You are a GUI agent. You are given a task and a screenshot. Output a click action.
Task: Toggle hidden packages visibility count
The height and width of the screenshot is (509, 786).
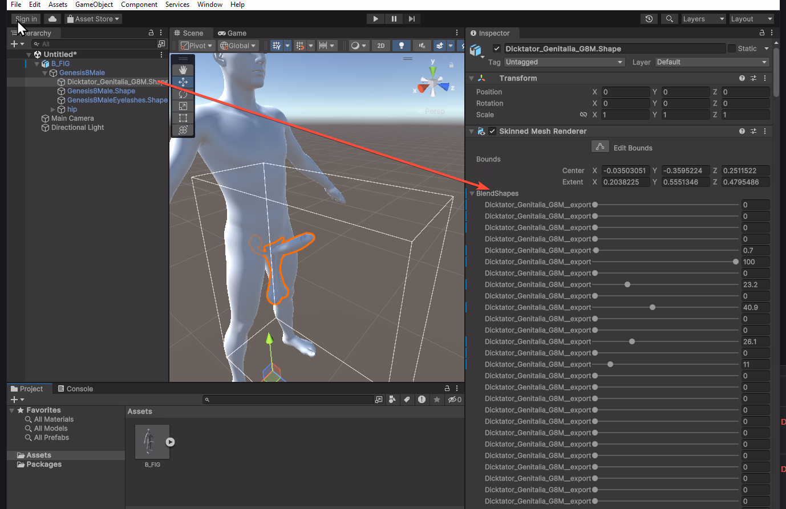[x=455, y=400]
